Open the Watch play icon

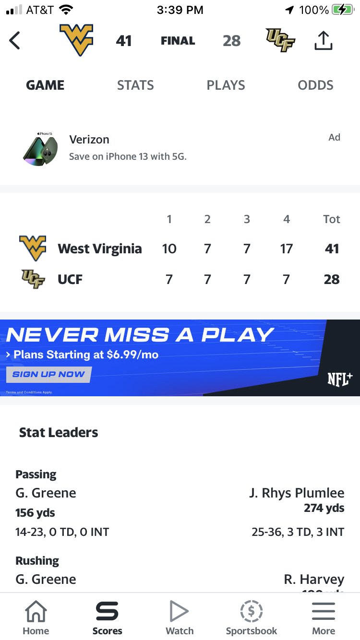point(179,611)
